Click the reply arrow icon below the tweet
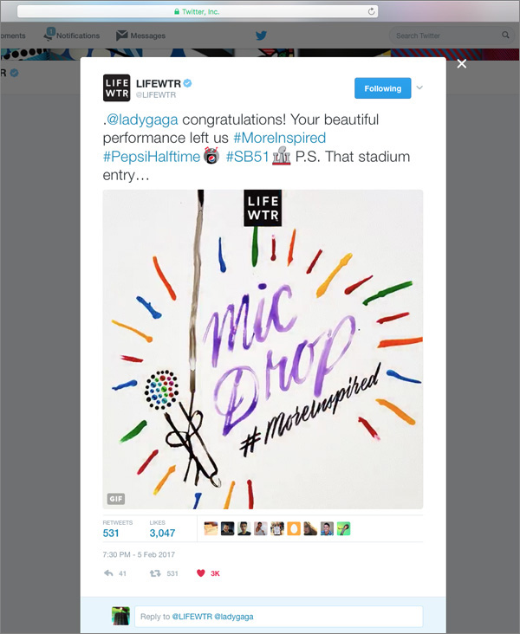The height and width of the screenshot is (634, 520). pyautogui.click(x=108, y=573)
